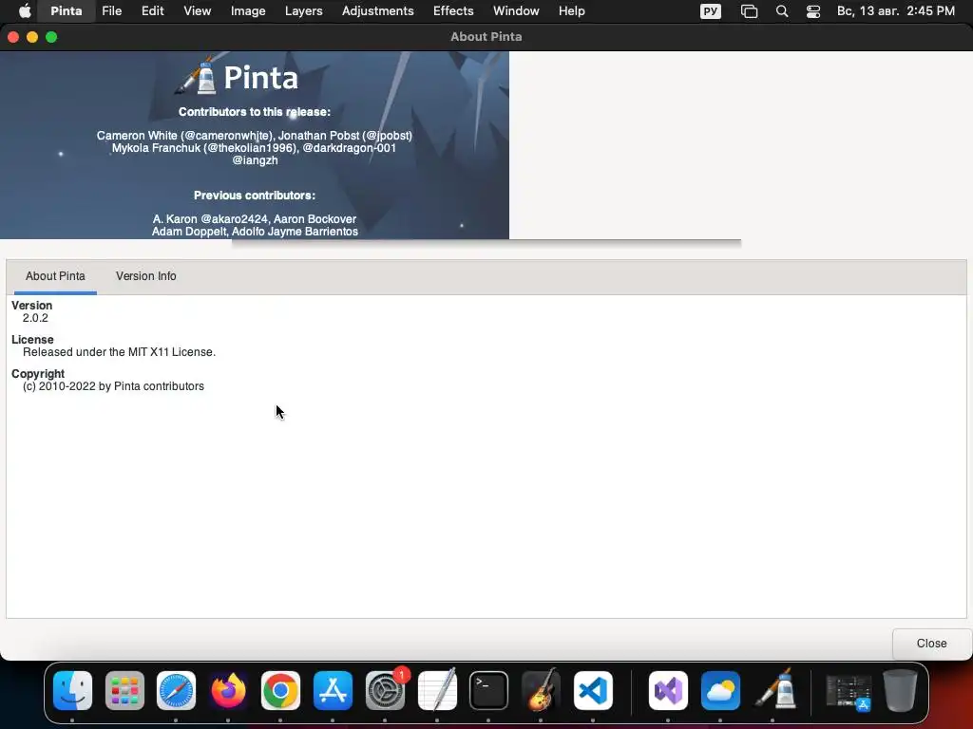Click the 'Contributors to this release:' heading
Screen dimensions: 973x729
[x=255, y=112]
